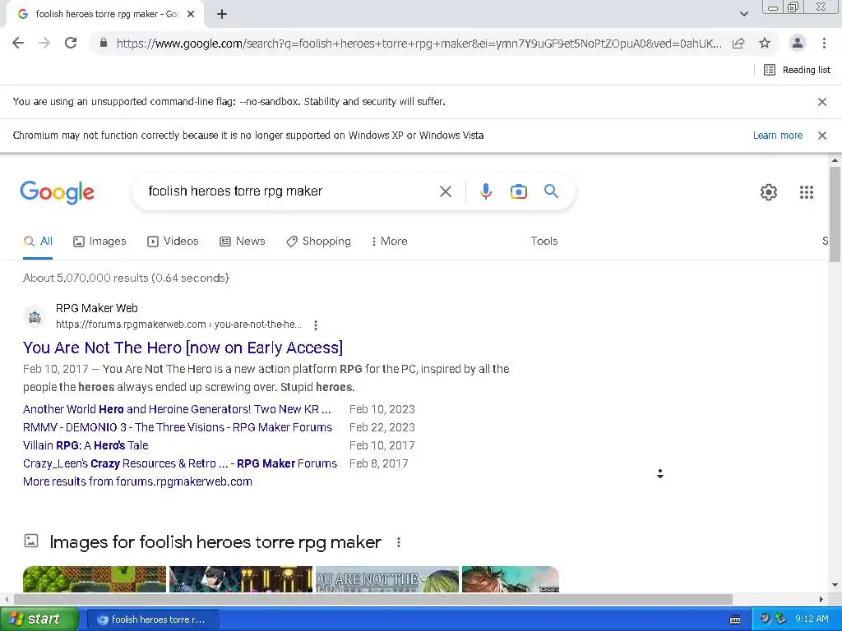Click the address bar URL

419,44
